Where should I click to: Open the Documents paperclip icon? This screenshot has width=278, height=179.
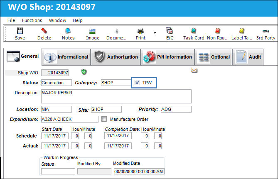(x=117, y=31)
